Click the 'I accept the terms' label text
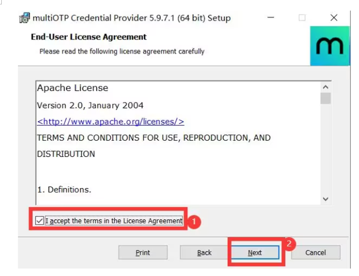Screen dimensions: 359x276 tap(114, 221)
